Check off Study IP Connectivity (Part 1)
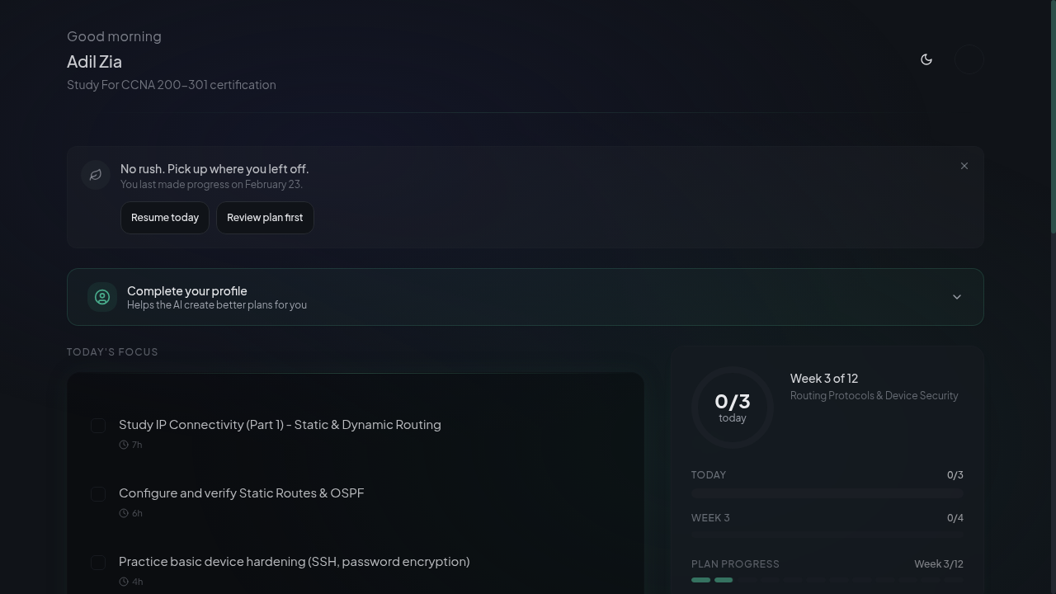Image resolution: width=1056 pixels, height=594 pixels. point(98,425)
